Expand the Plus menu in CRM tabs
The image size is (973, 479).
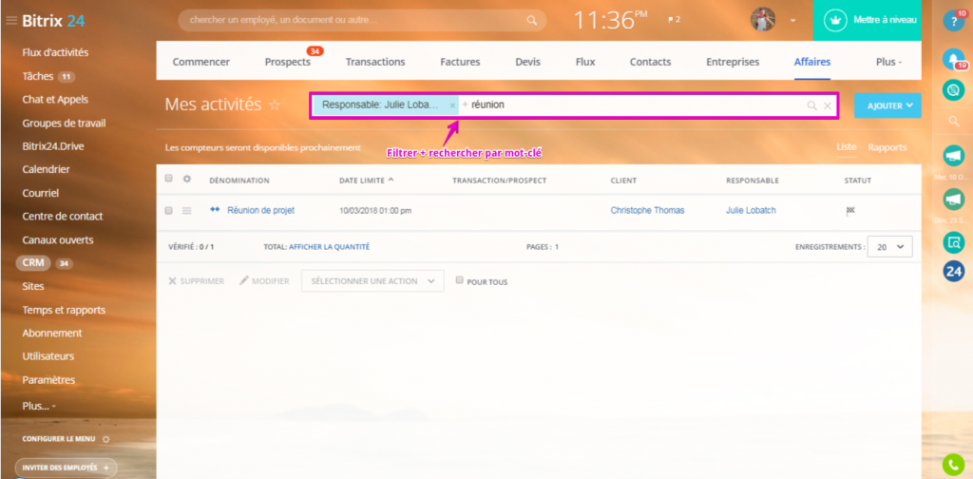pos(888,62)
